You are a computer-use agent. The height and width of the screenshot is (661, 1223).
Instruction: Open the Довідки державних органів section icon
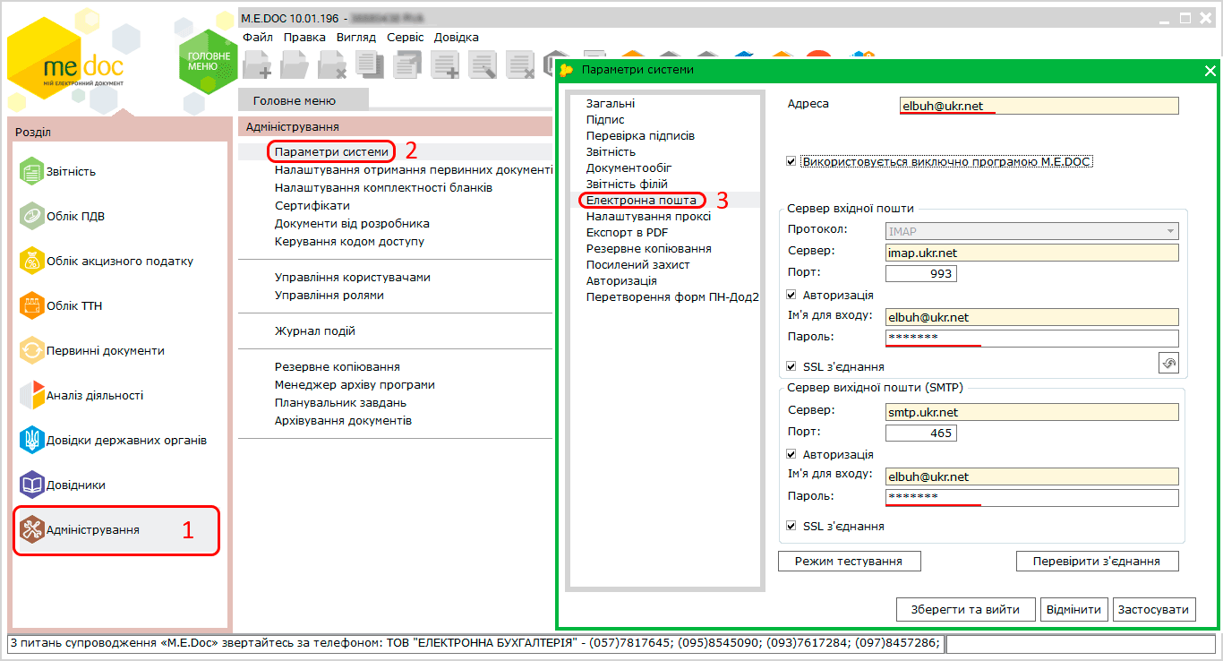point(32,440)
